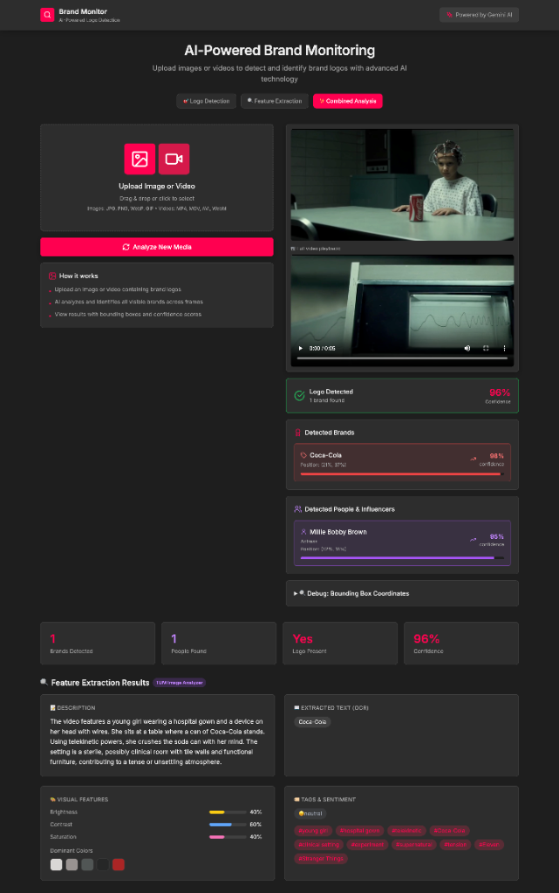
Task: Click the Millie Bobby Brown trend icon
Action: tap(473, 539)
